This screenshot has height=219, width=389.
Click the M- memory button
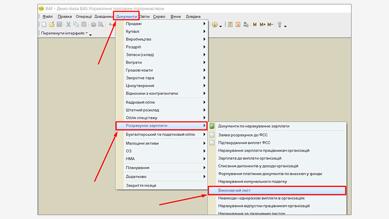coord(270,25)
